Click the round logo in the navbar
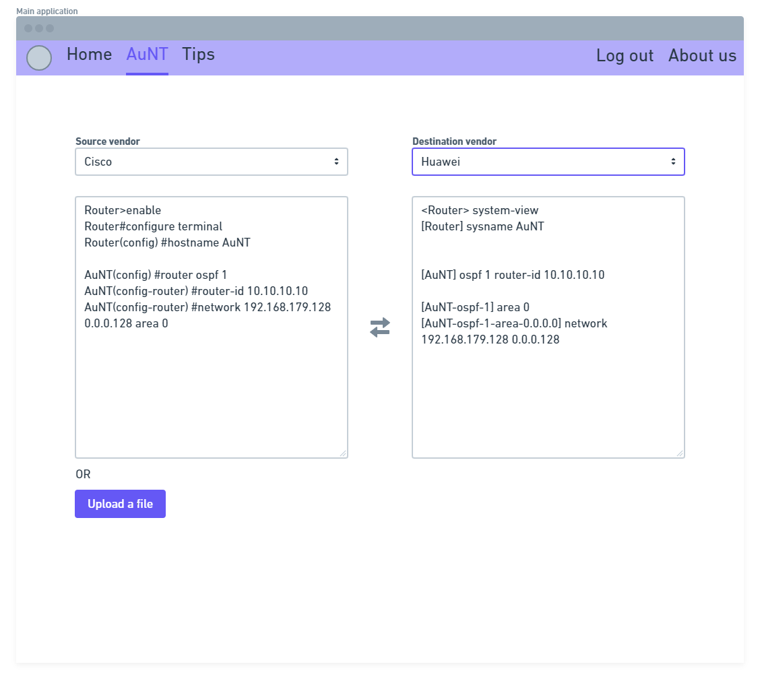The height and width of the screenshot is (679, 760). 39,58
